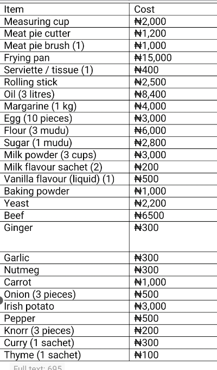Viewport: 217px width, 370px height.
Task: Place cursor in the Ginger cell
Action: tap(65, 237)
